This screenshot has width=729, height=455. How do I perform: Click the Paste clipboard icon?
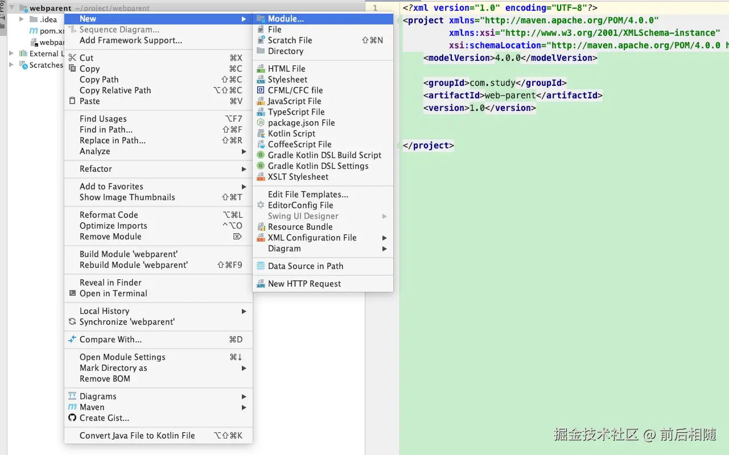[72, 101]
